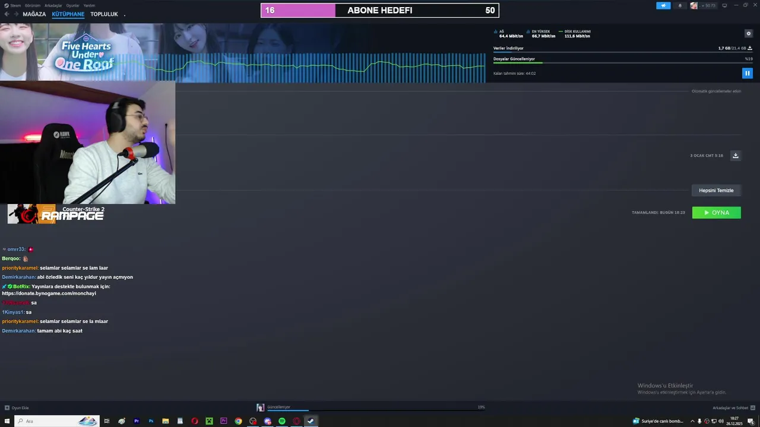
Task: Click the taskbar clock showing 18:27
Action: [734, 421]
